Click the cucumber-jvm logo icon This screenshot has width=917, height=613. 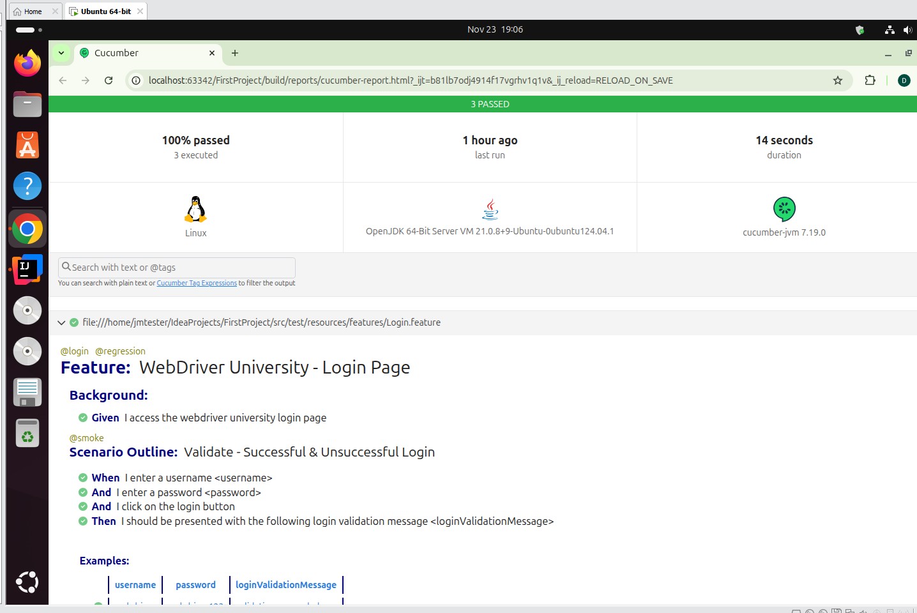(784, 209)
